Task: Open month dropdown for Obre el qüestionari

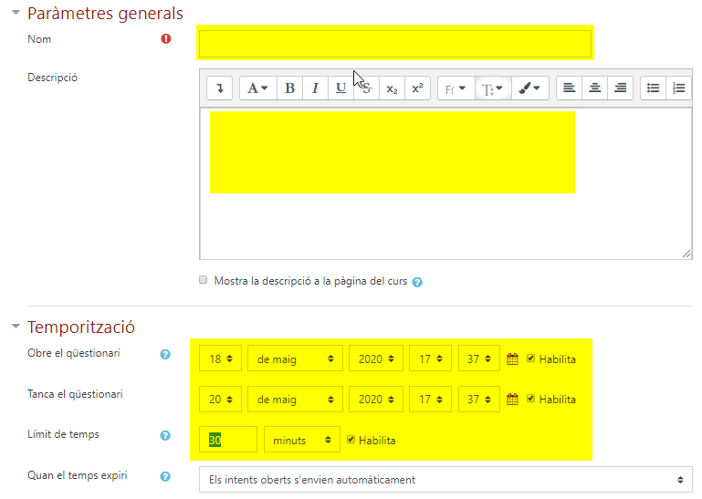Action: tap(295, 359)
